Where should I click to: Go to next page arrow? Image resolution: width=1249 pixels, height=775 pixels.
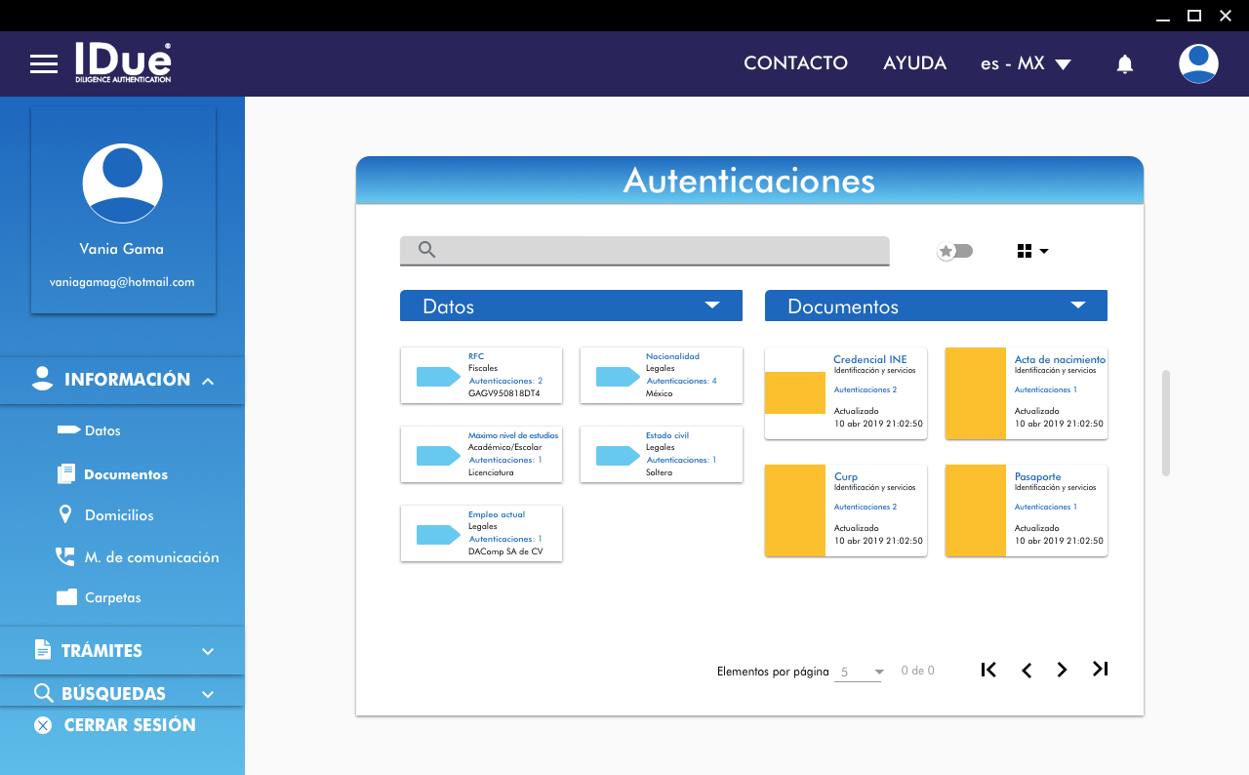pyautogui.click(x=1062, y=670)
